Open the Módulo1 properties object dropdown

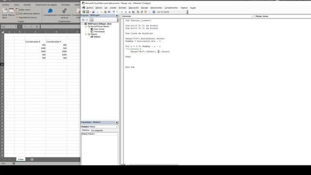[x=117, y=126]
